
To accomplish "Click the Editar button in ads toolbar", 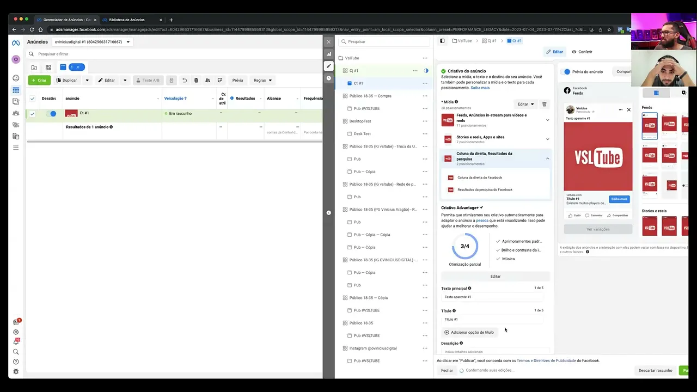I will point(107,80).
